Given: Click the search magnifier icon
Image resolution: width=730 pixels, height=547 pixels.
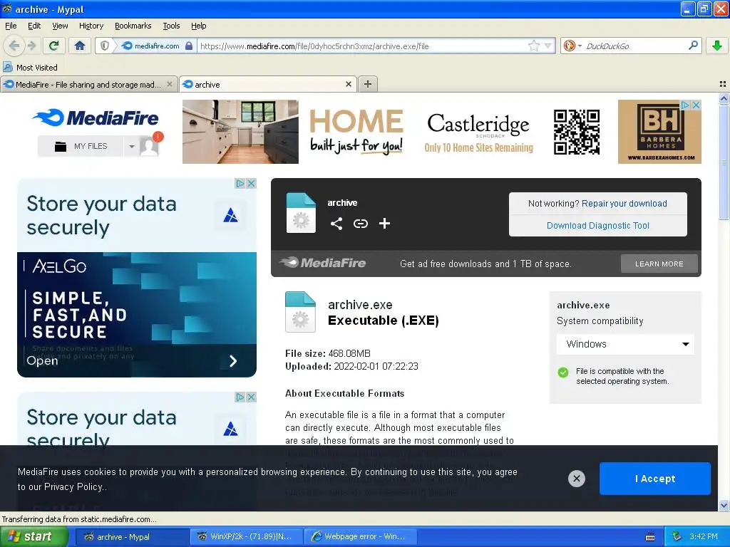Looking at the screenshot, I should click(693, 45).
